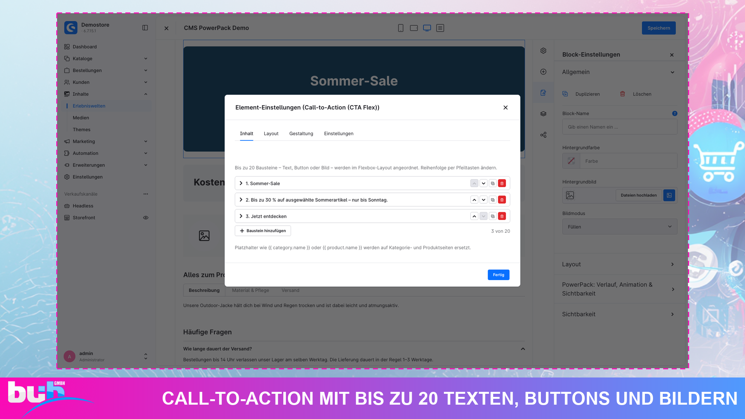The image size is (745, 419).
Task: Open the Hintergrundfarbe color swatch
Action: click(x=571, y=161)
